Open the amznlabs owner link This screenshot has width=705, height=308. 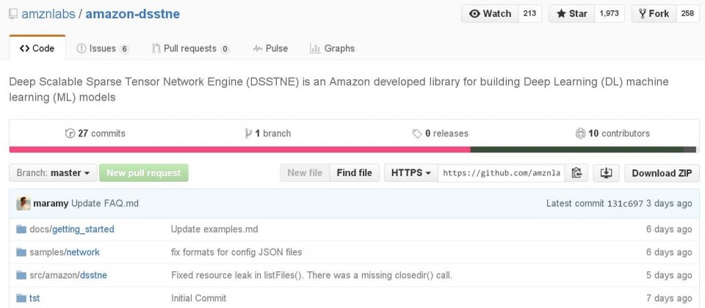point(48,14)
